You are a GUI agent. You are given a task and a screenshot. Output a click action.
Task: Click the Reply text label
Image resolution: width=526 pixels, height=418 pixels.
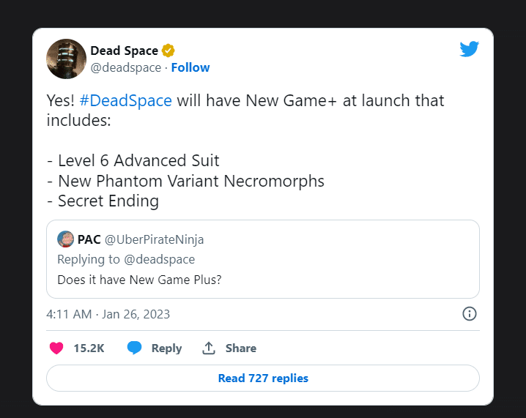[166, 348]
